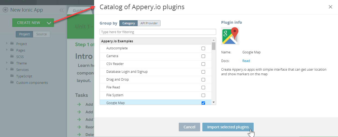Click the Pages folder icon
Image resolution: width=338 pixels, height=137 pixels.
12,50
